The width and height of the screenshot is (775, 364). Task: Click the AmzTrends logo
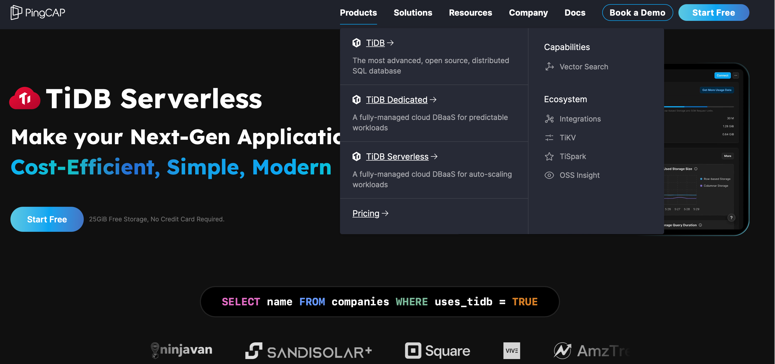tap(592, 351)
